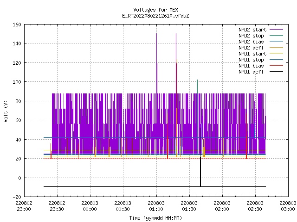Click the 'NPD1 start' legend label
This screenshot has height=222, width=297.
tap(252, 54)
